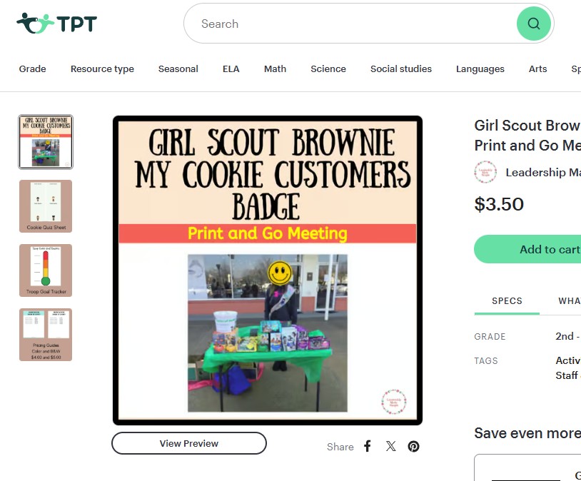
Task: Share the product on Facebook
Action: point(367,446)
